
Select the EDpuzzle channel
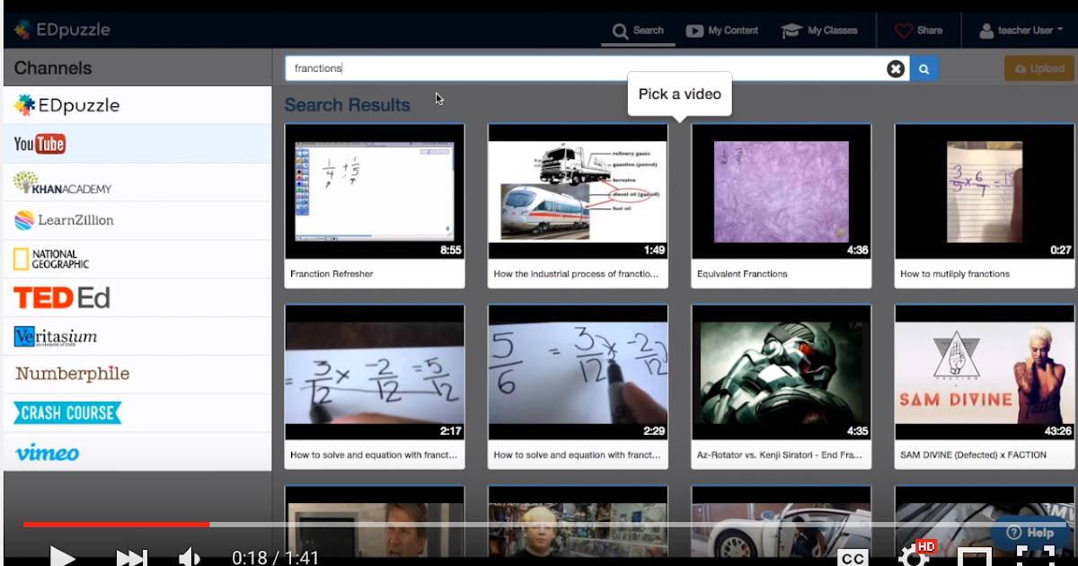point(137,105)
